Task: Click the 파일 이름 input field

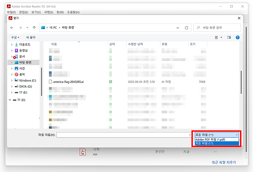Action: (x=122, y=135)
